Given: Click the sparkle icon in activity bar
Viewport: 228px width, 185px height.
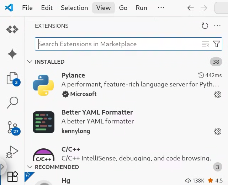Looking at the screenshot, I should point(12,54).
